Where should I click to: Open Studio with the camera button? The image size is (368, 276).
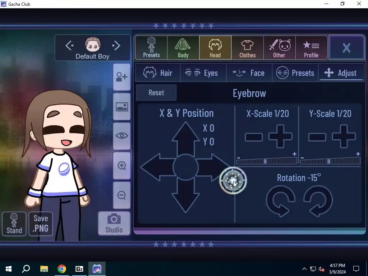point(114,223)
